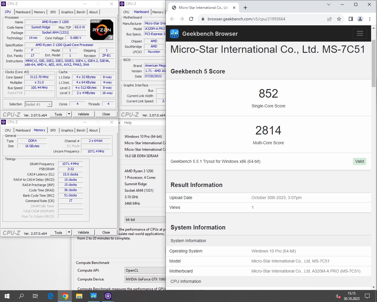Screen dimensions: 377x302
Task: Select SPD tab in bottom CPU-Z window
Action: pyautogui.click(x=53, y=130)
